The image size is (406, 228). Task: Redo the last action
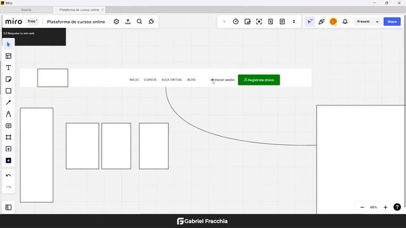click(8, 187)
